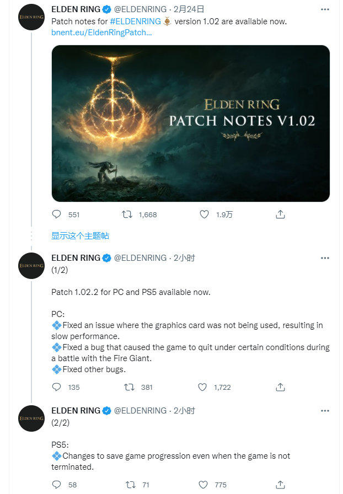This screenshot has width=343, height=494.
Task: Retweet the PS5 save game progression tweet
Action: (x=130, y=485)
